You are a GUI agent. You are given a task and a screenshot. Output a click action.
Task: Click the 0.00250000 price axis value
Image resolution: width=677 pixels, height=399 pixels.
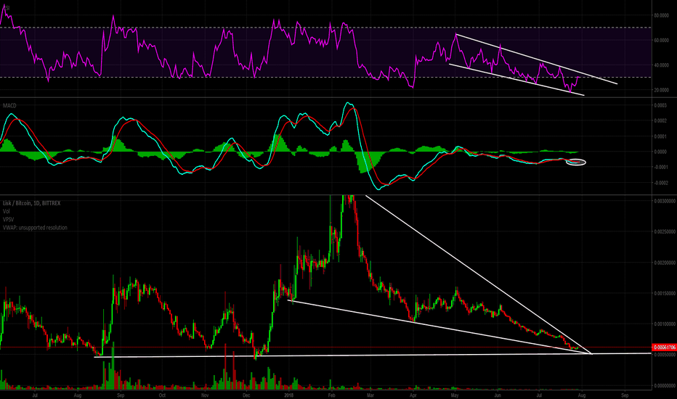pos(665,231)
